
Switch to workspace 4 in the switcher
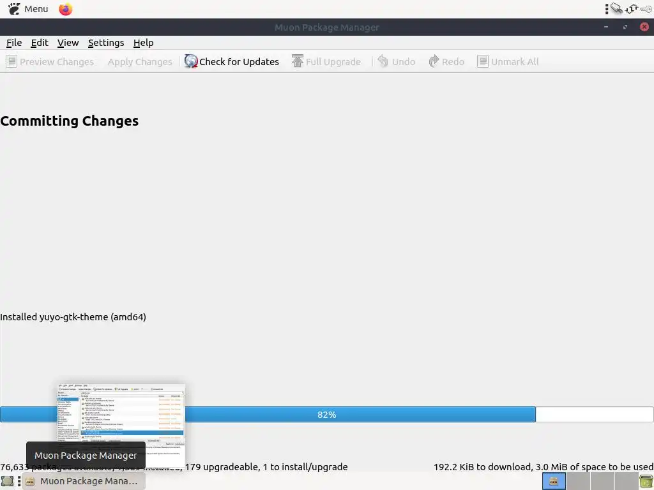pos(627,481)
